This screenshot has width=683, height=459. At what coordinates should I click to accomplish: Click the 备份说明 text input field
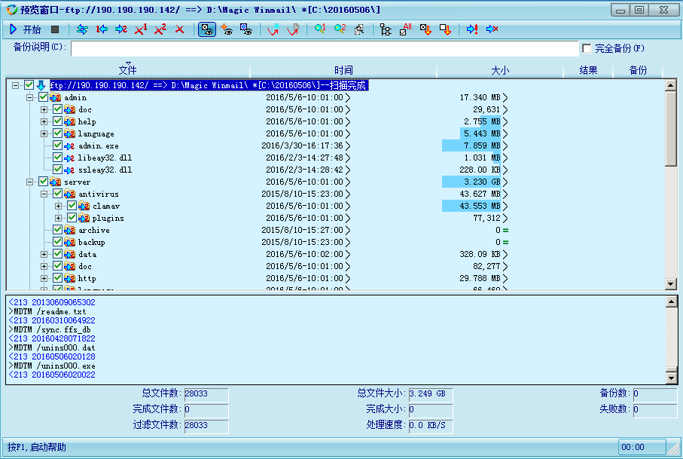[325, 49]
